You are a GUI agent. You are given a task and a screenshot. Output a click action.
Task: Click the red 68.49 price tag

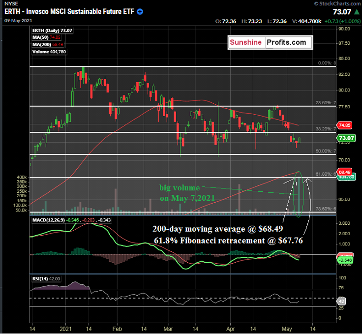[344, 172]
